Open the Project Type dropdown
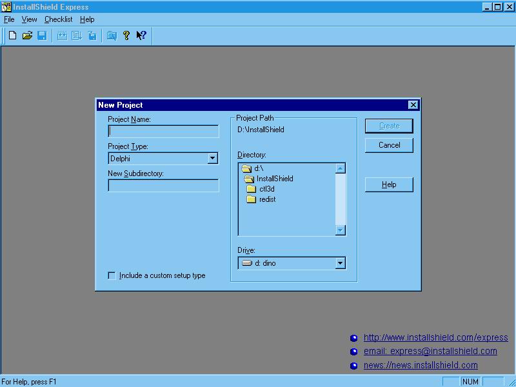Screen dimensions: 516x387 pyautogui.click(x=213, y=158)
